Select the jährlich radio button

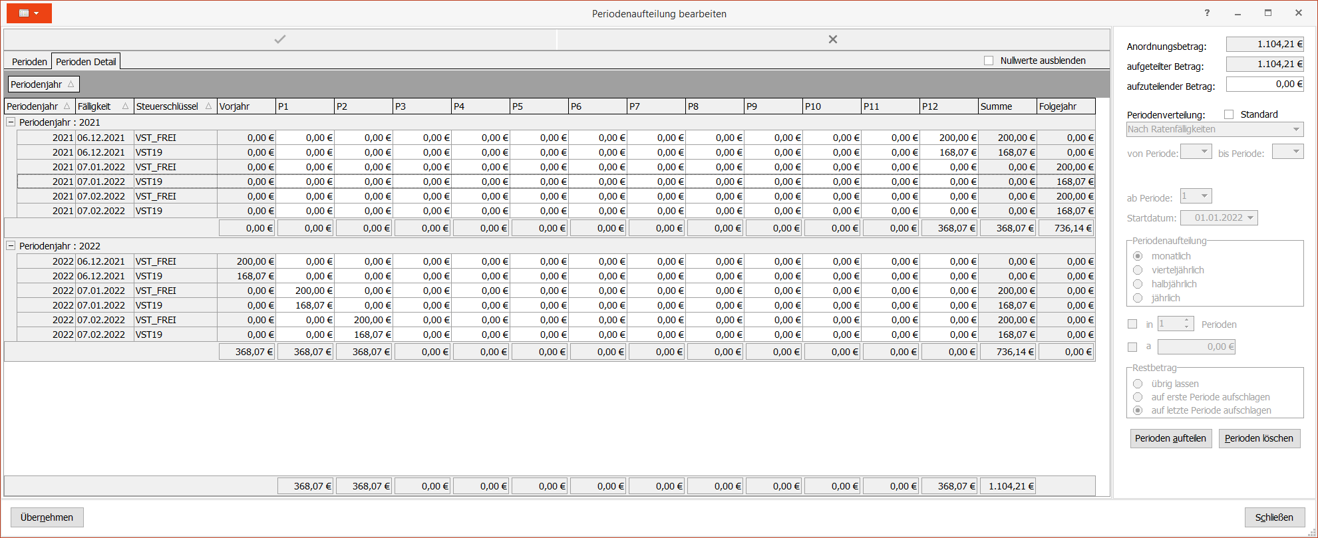point(1138,298)
